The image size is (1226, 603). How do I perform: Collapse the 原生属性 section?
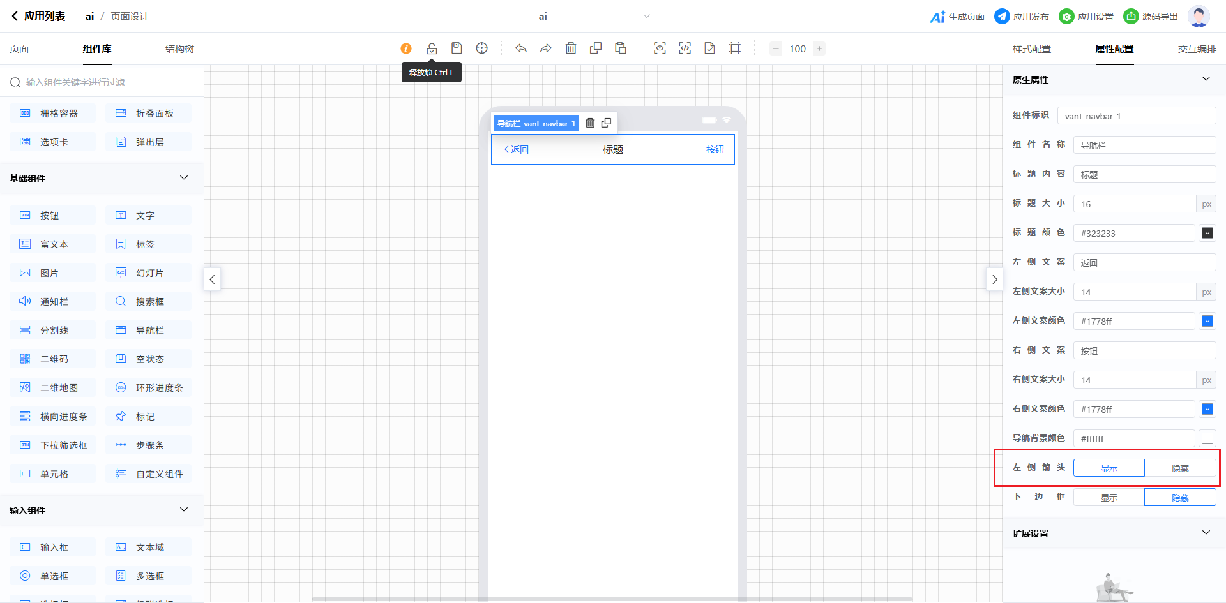click(x=1206, y=79)
